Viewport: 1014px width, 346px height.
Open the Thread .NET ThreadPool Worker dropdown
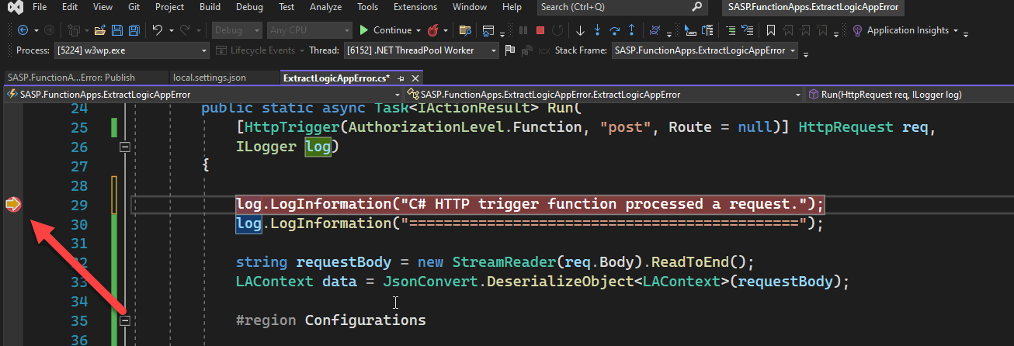tap(419, 50)
